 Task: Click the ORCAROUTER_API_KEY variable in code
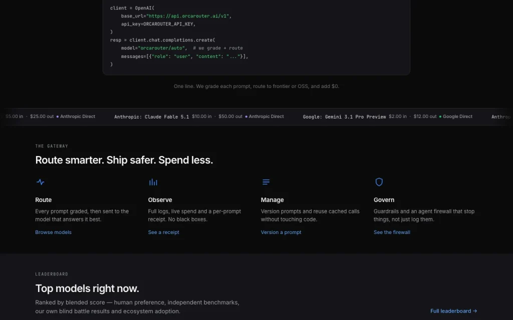tap(169, 24)
